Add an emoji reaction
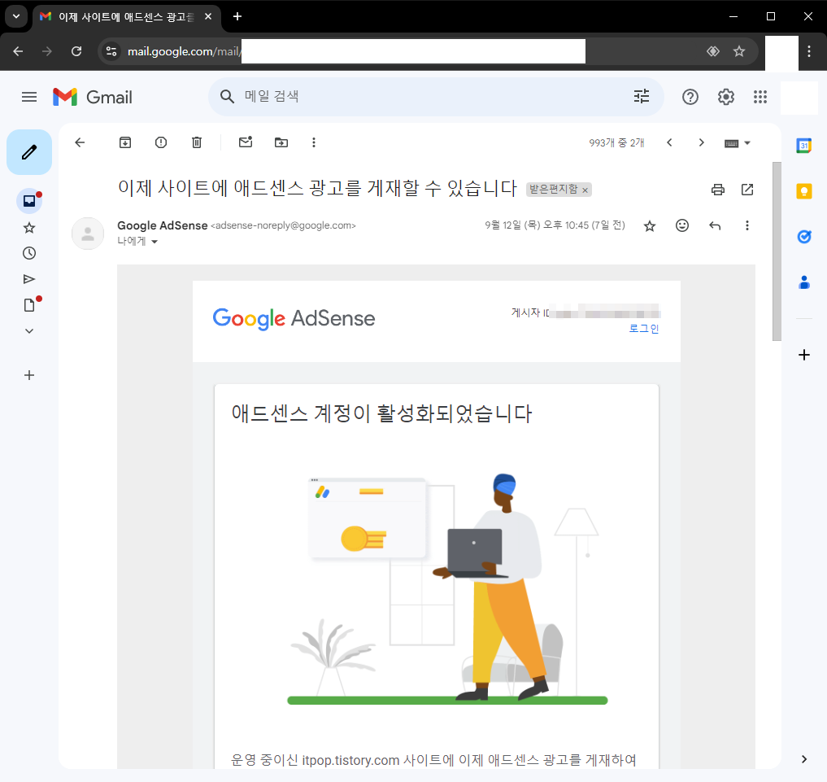 pos(682,226)
